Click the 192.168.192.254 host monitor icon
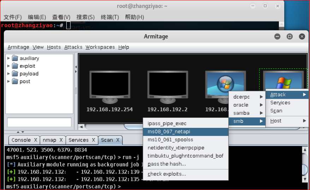 (110, 87)
